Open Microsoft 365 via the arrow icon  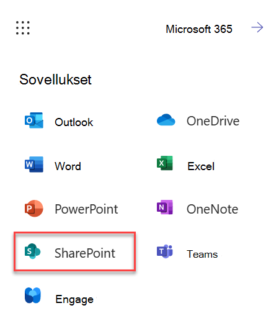(257, 27)
